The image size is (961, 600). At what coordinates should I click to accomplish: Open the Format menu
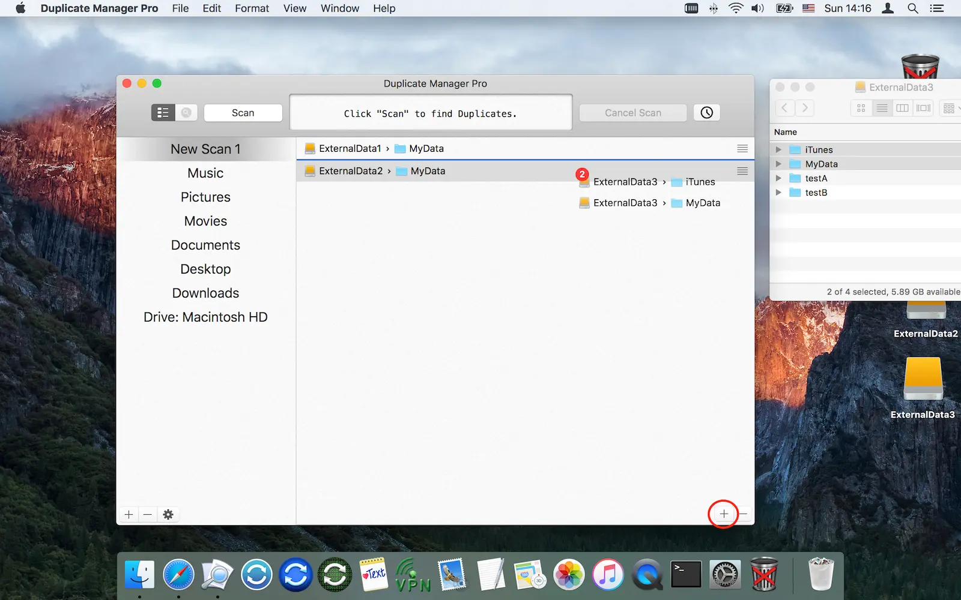[x=252, y=8]
